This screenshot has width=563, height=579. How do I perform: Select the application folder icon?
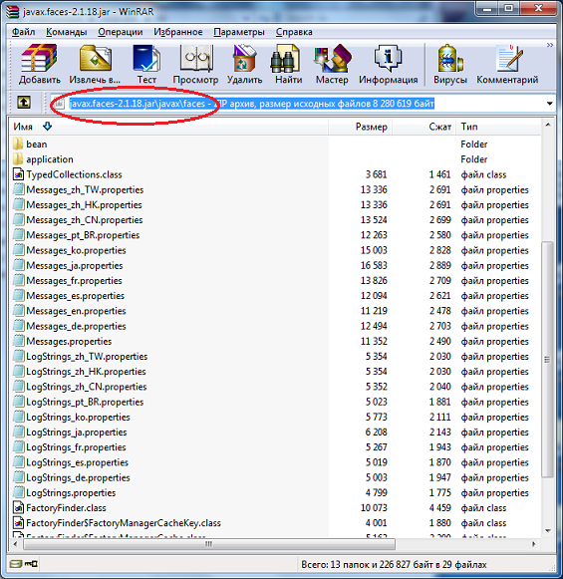[18, 159]
